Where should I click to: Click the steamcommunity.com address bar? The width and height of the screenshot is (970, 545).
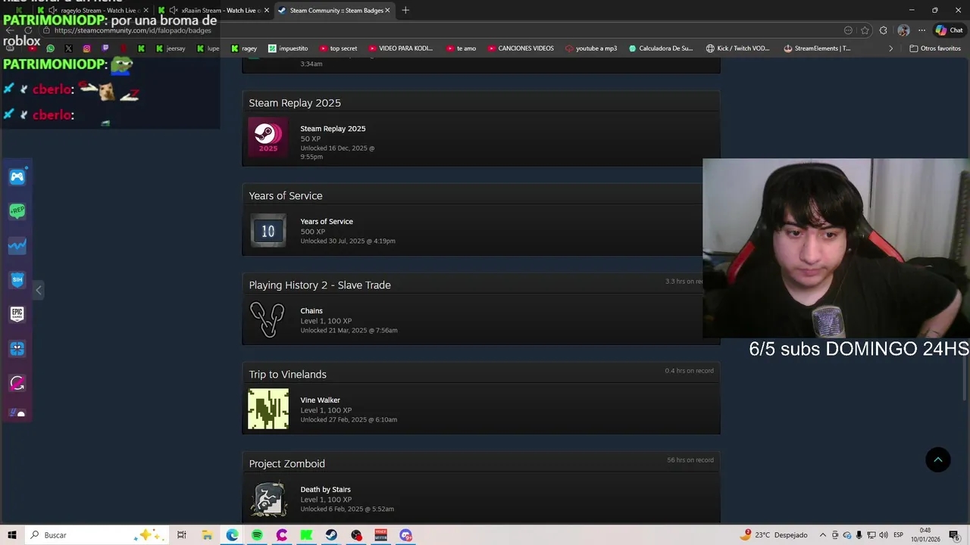[x=440, y=30]
